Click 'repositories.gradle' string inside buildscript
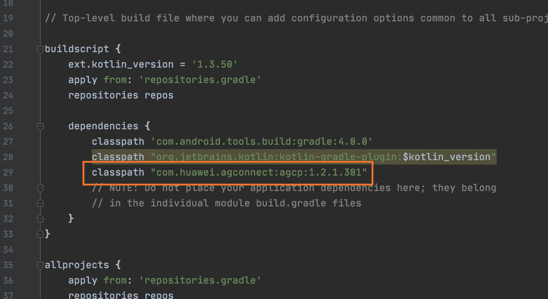 (200, 80)
